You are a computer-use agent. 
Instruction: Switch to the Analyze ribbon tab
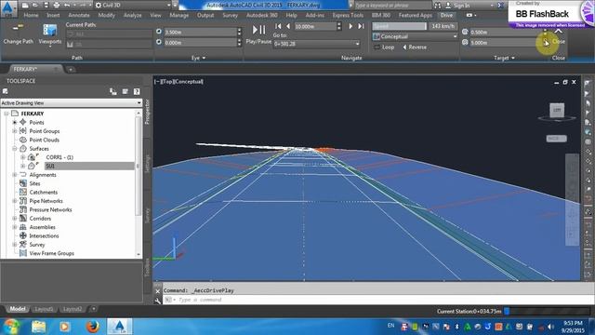pyautogui.click(x=132, y=15)
